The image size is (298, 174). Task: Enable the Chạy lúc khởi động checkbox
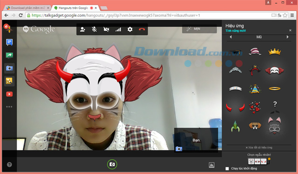[227, 168]
